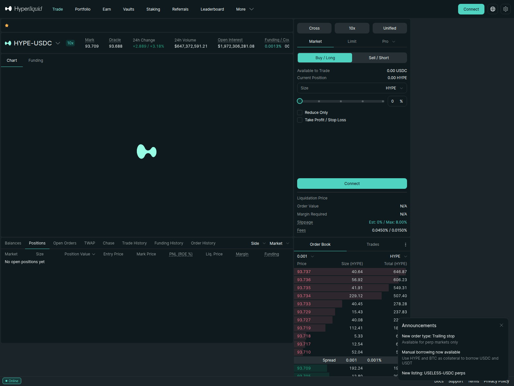This screenshot has height=386, width=514.
Task: Click the 93.737 ask price row
Action: (x=352, y=272)
